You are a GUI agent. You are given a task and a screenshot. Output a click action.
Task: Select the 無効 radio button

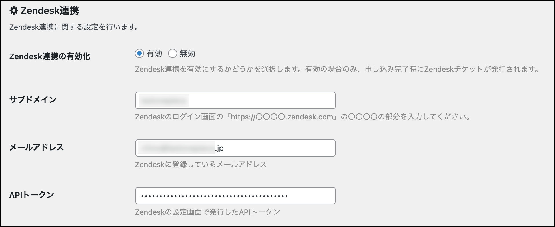click(173, 53)
